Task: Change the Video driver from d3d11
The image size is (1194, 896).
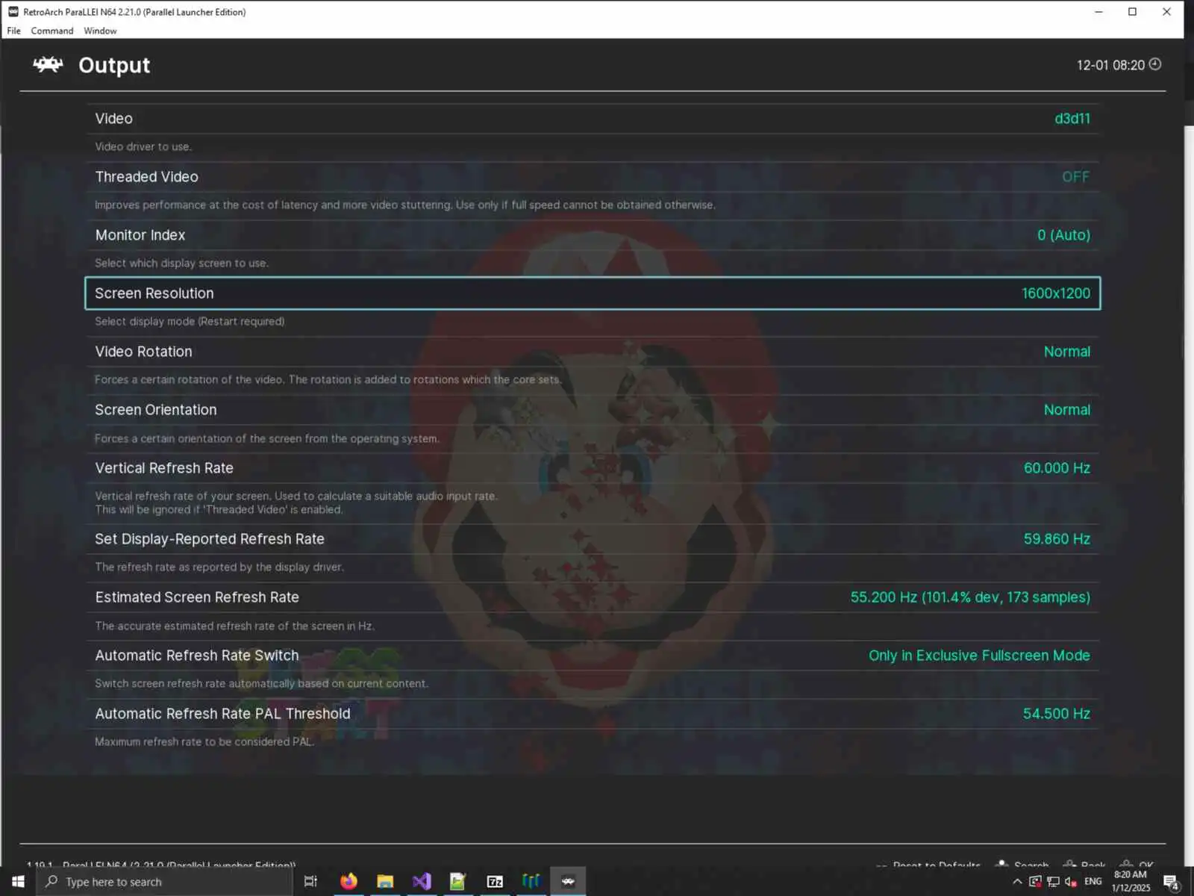Action: pyautogui.click(x=593, y=119)
